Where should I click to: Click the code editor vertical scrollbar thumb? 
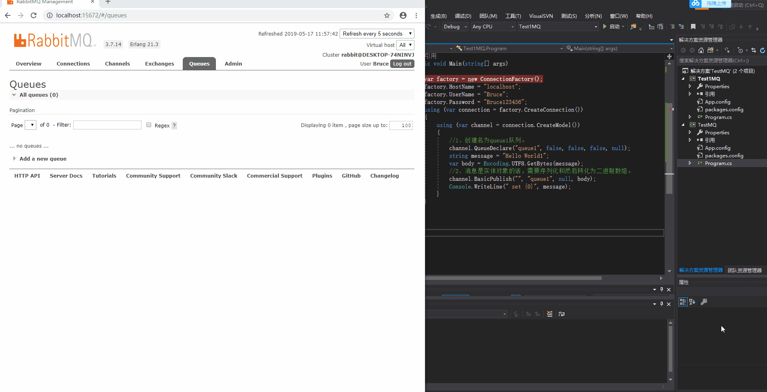pos(669,148)
